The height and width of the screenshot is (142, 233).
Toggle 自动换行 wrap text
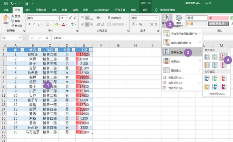[115, 18]
